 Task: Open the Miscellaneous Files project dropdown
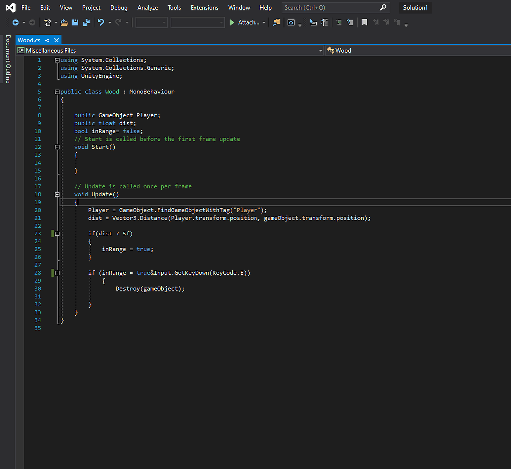coord(320,51)
